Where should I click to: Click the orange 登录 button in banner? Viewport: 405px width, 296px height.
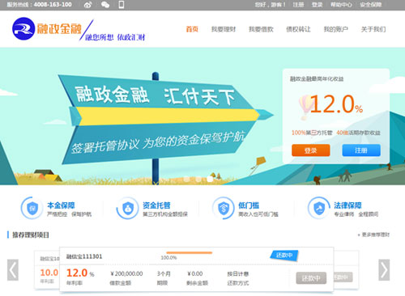tap(311, 150)
